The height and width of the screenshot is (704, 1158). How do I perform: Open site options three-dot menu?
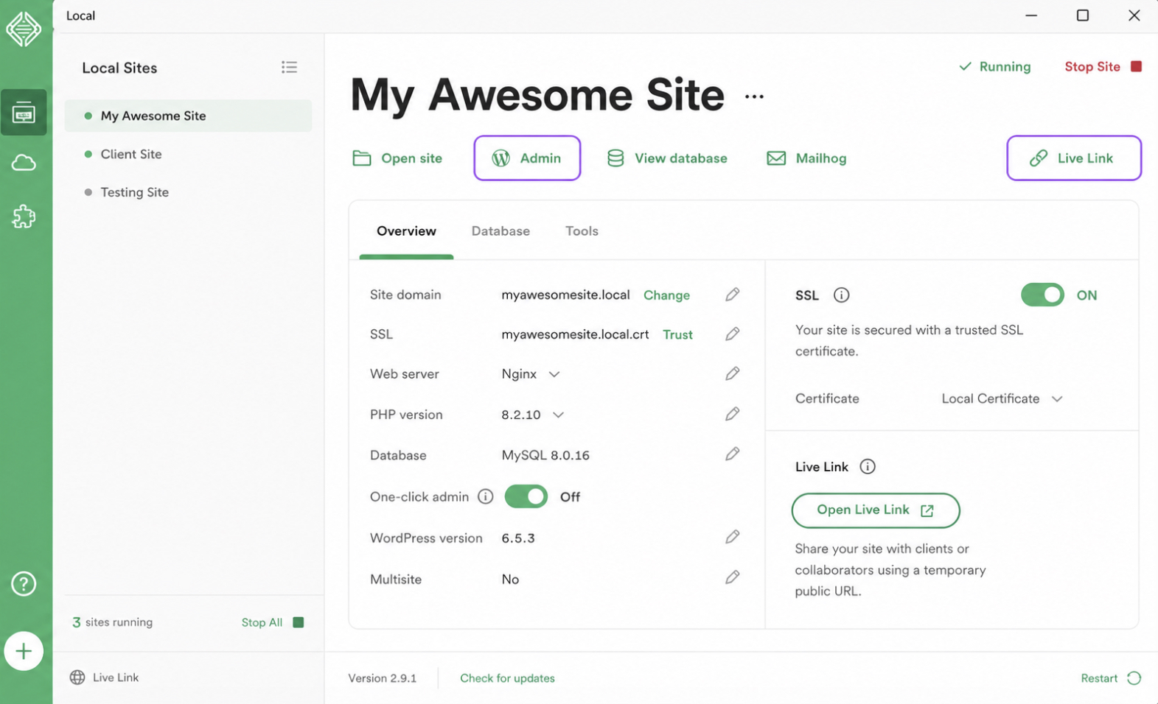754,96
